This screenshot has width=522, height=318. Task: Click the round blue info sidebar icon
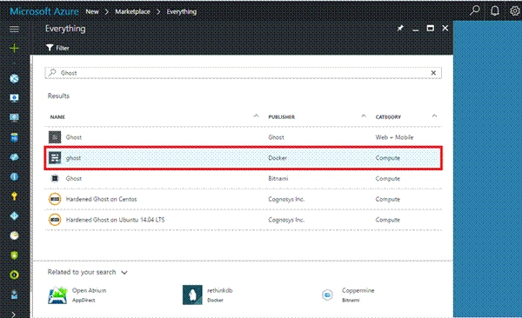point(14,176)
